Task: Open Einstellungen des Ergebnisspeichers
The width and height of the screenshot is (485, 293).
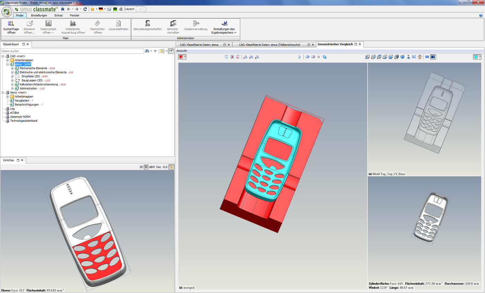Action: coord(224,26)
